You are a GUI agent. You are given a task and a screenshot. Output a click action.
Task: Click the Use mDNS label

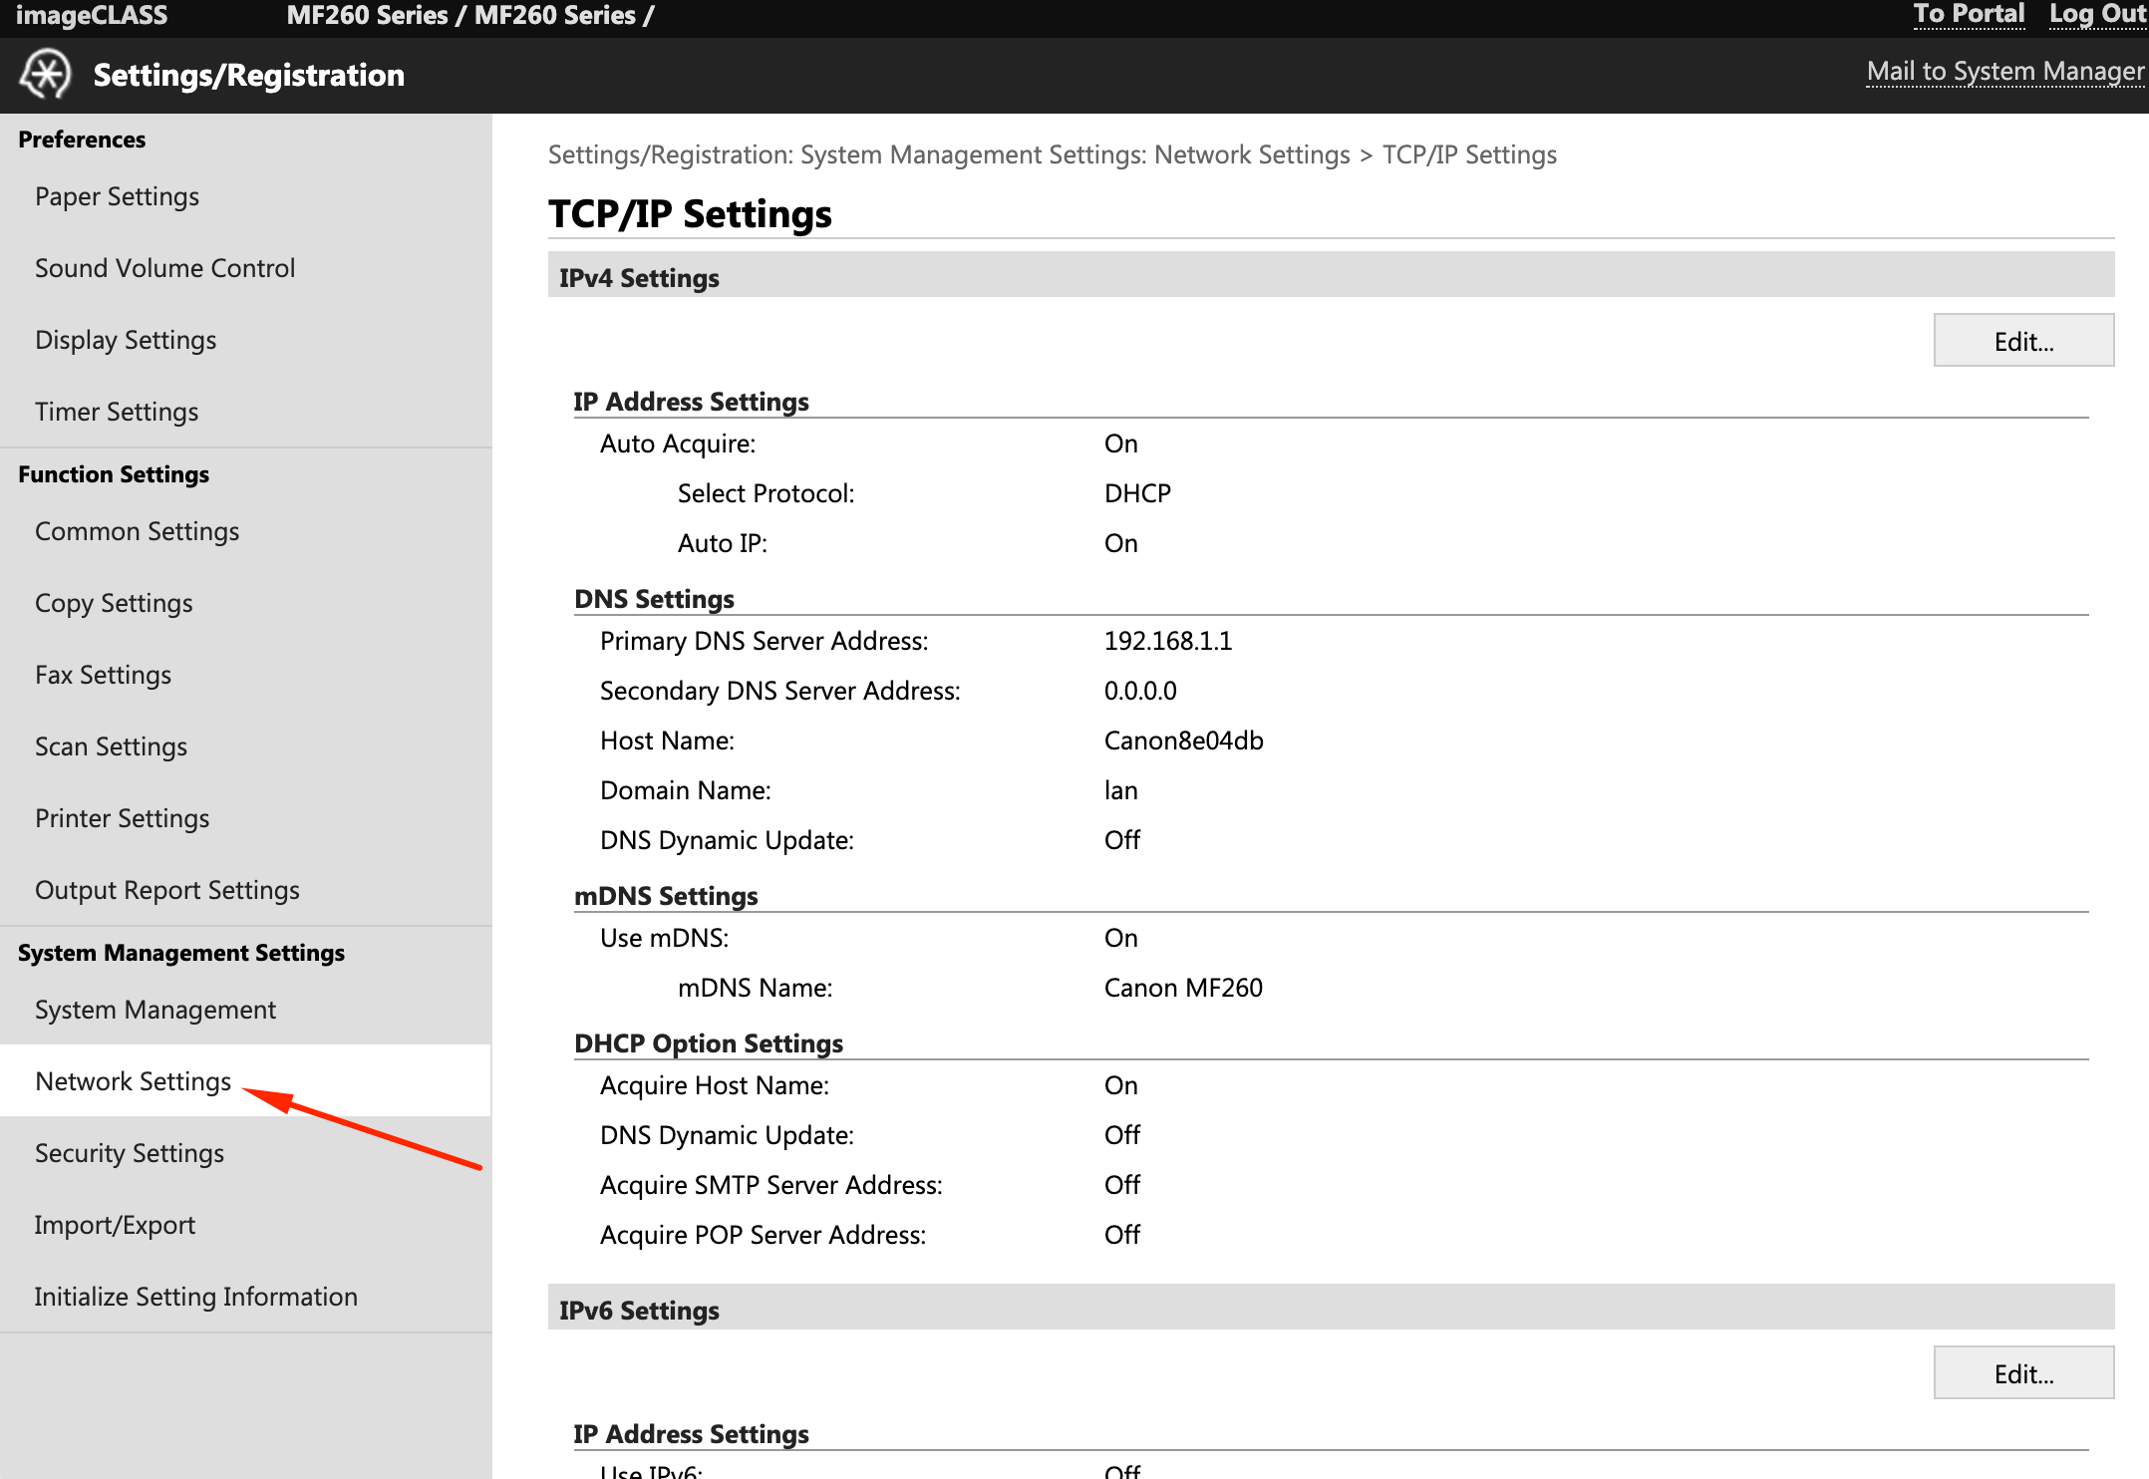click(x=665, y=938)
